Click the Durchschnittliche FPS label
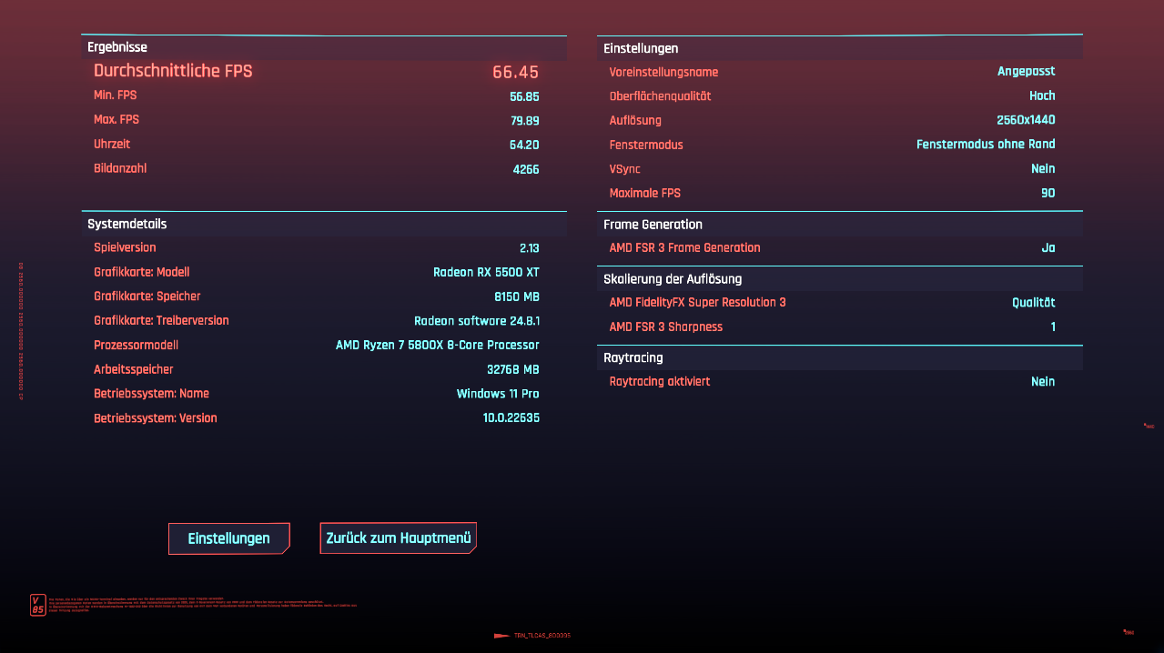 173,71
